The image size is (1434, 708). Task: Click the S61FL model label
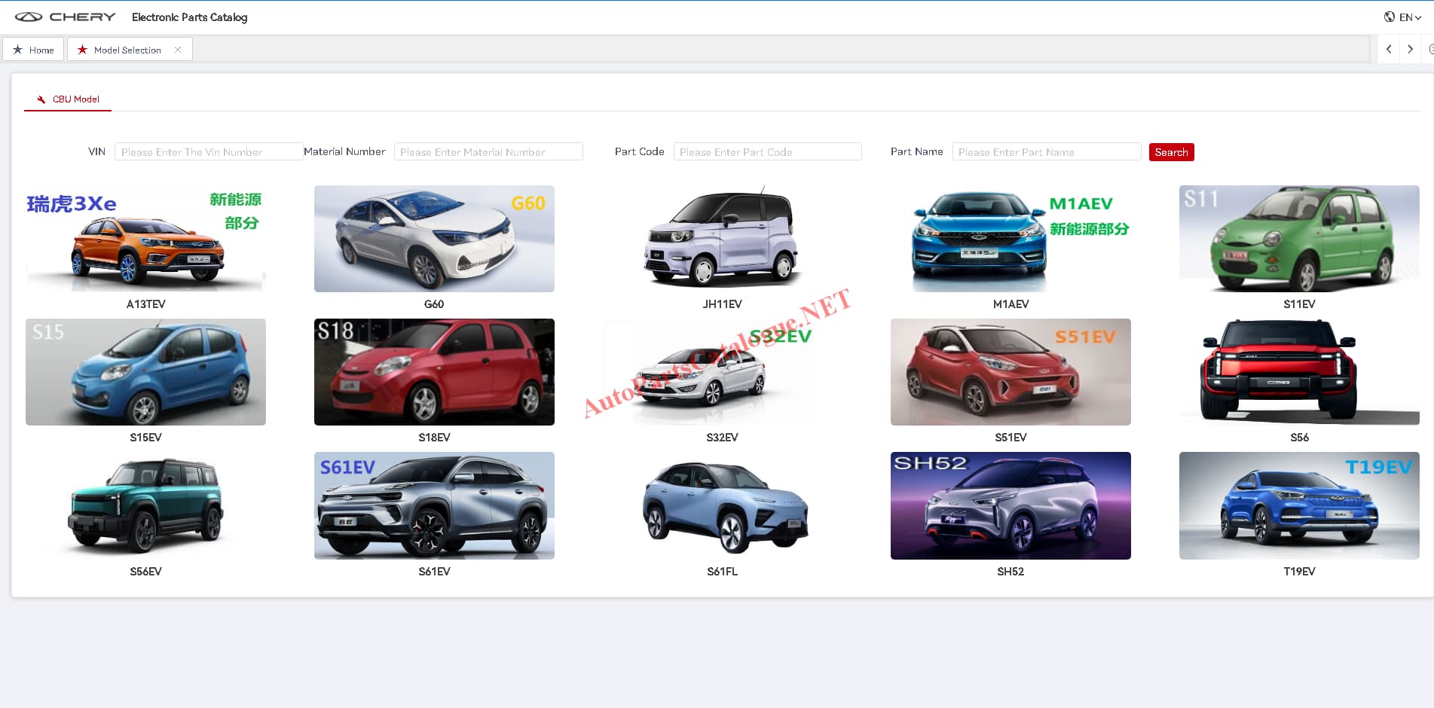tap(722, 572)
